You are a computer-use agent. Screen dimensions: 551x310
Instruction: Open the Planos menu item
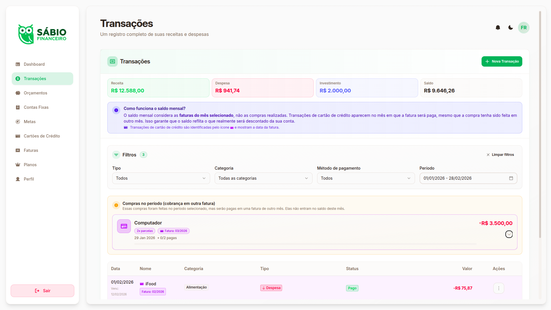[42, 165]
